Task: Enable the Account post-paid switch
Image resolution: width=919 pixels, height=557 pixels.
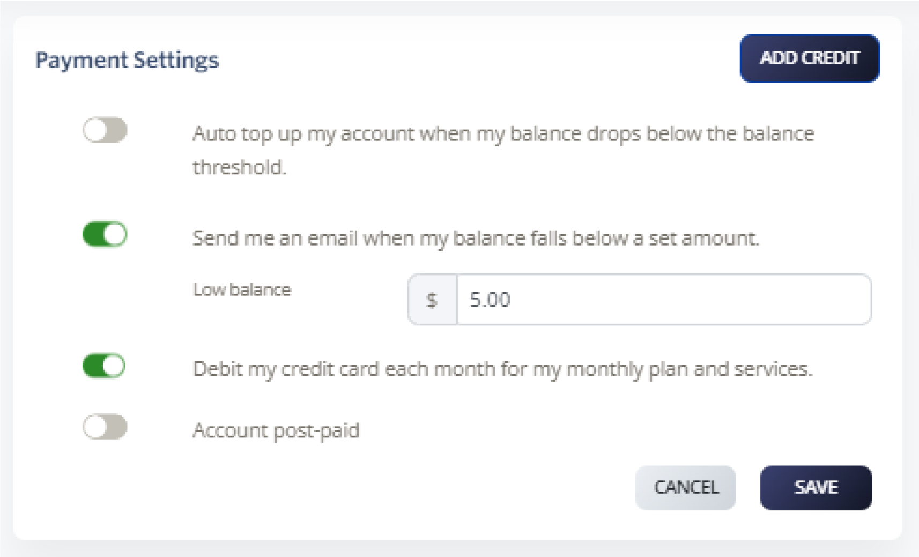Action: point(105,427)
